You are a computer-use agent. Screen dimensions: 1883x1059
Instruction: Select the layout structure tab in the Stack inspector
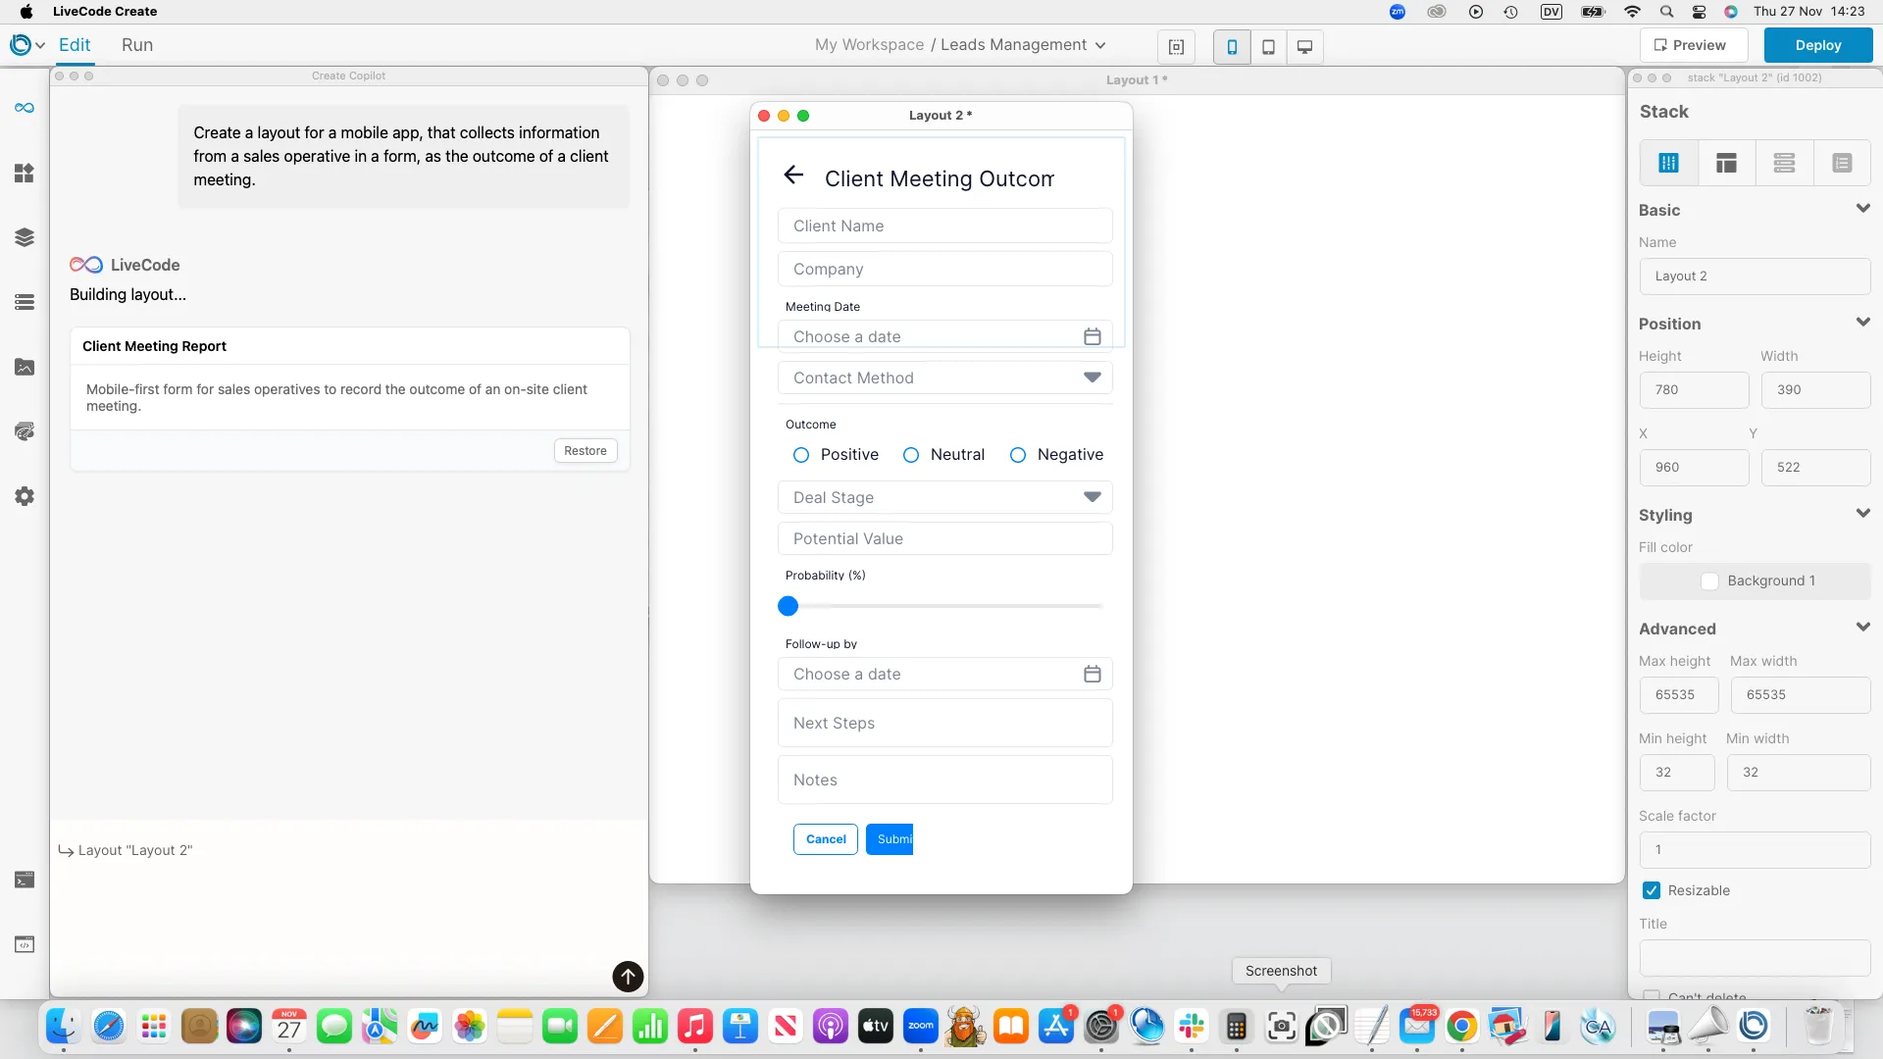click(1726, 162)
